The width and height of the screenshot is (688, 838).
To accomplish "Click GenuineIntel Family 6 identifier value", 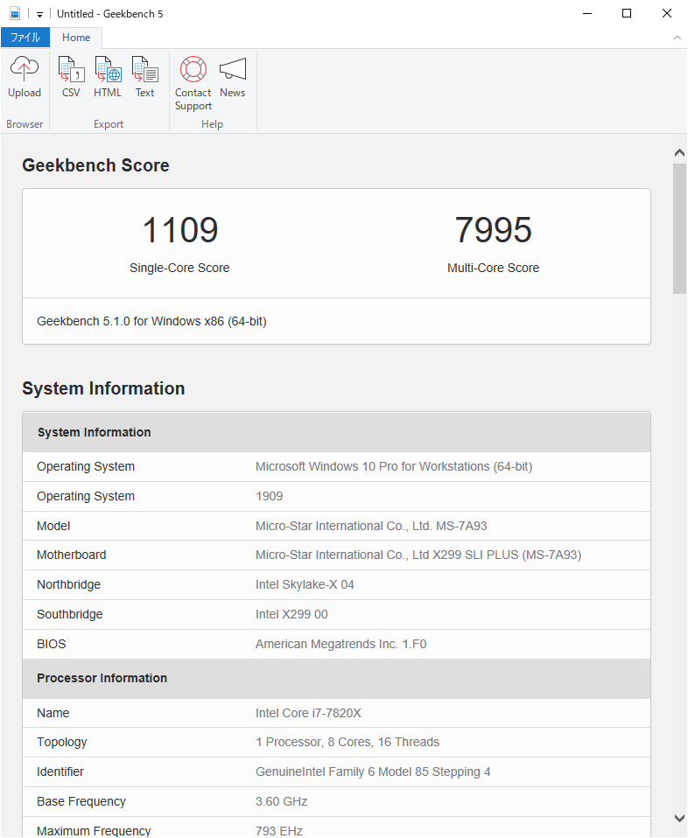I will click(x=373, y=772).
